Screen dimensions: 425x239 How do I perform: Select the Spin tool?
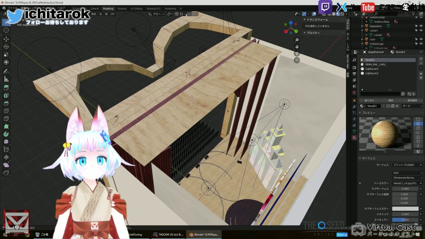(6, 134)
